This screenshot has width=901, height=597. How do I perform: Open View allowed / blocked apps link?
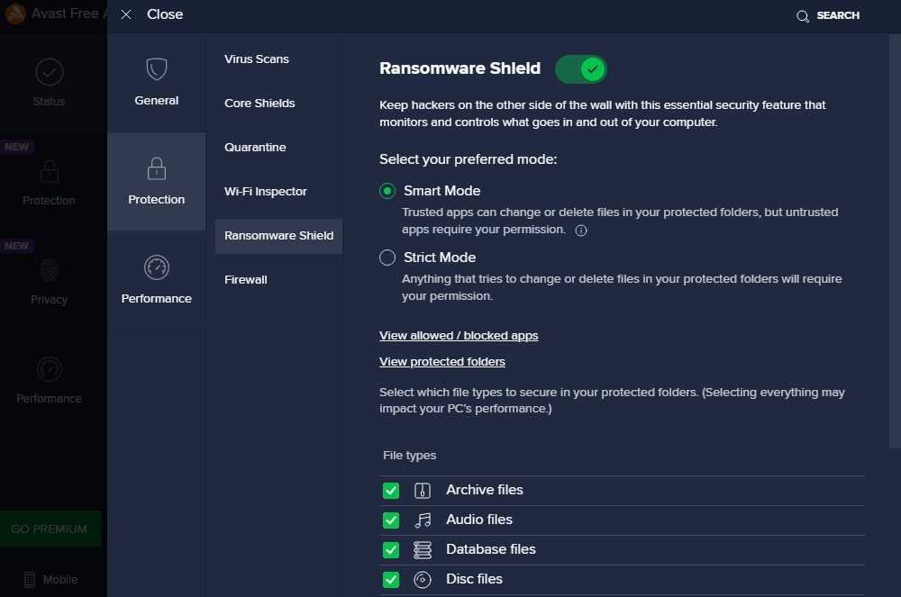pos(459,336)
